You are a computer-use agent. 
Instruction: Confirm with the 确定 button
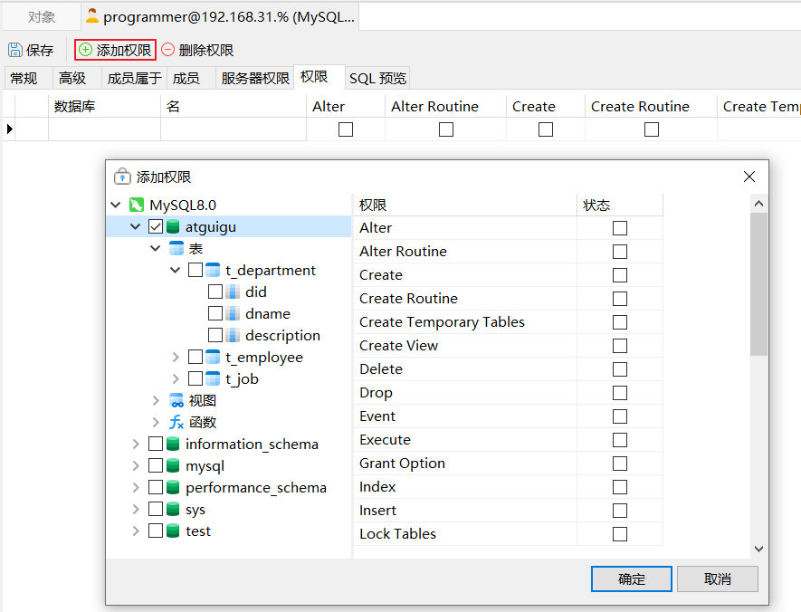coord(632,579)
